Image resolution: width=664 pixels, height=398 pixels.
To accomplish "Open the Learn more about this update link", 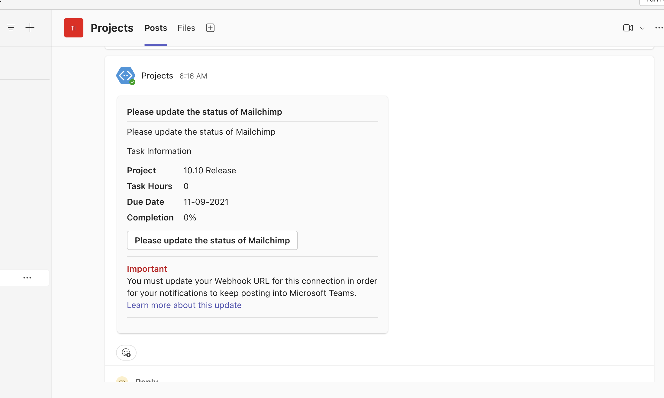I will point(184,305).
